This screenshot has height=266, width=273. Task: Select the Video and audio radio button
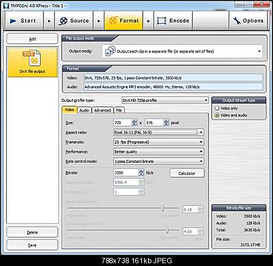pos(217,115)
